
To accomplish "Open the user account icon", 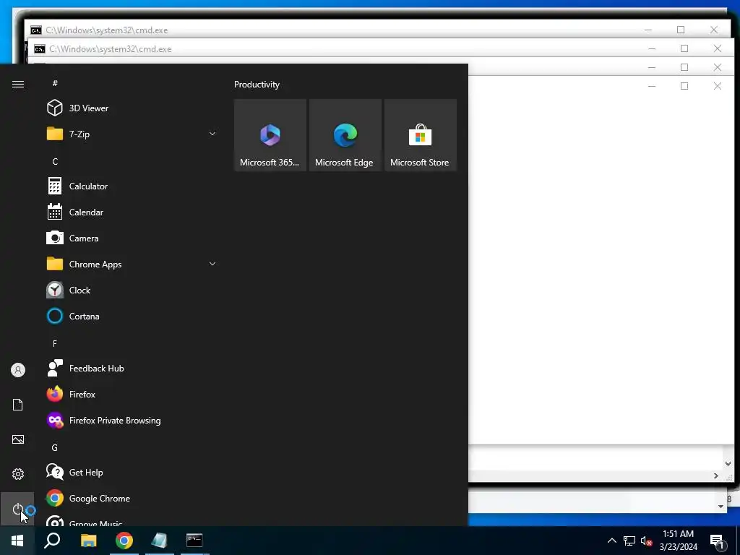I will [18, 370].
